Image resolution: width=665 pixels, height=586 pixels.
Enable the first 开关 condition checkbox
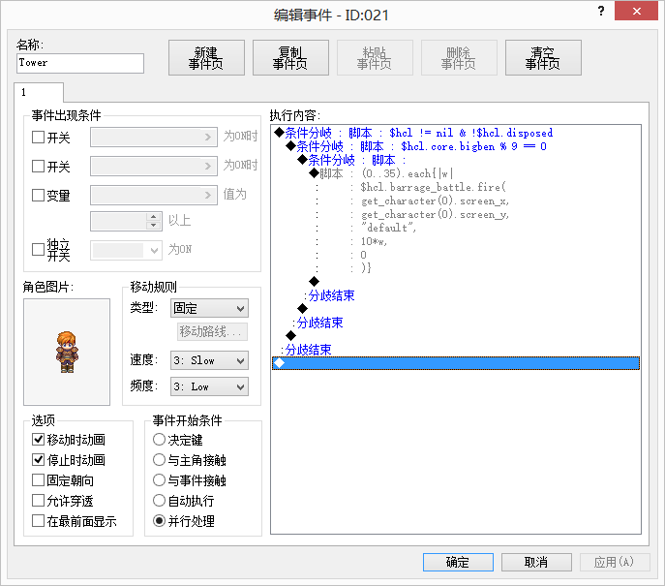pos(38,138)
